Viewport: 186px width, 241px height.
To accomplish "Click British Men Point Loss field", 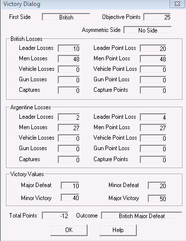I will coord(153,59).
